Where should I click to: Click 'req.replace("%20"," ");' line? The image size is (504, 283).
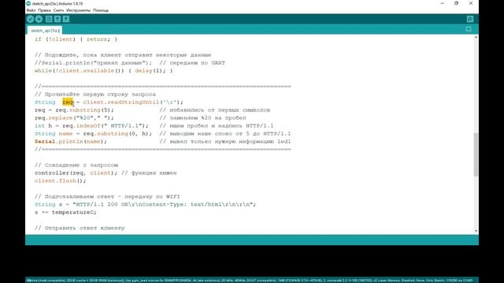coord(74,118)
